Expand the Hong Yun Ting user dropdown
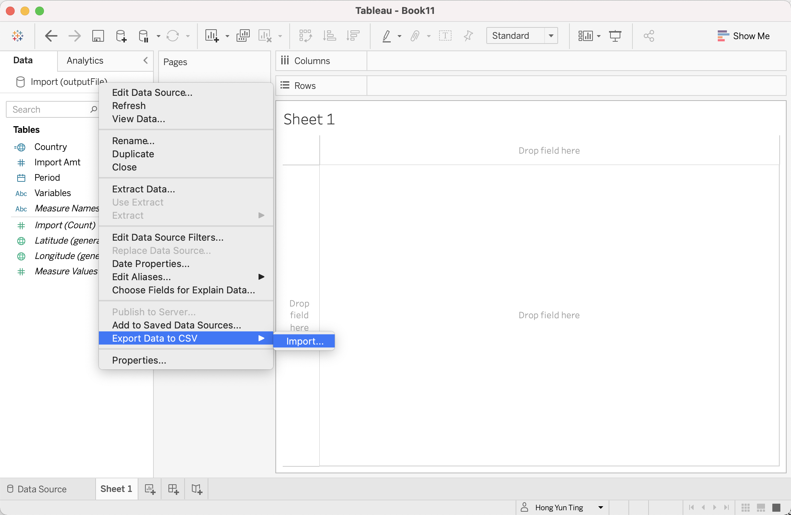Image resolution: width=791 pixels, height=515 pixels. click(x=601, y=507)
